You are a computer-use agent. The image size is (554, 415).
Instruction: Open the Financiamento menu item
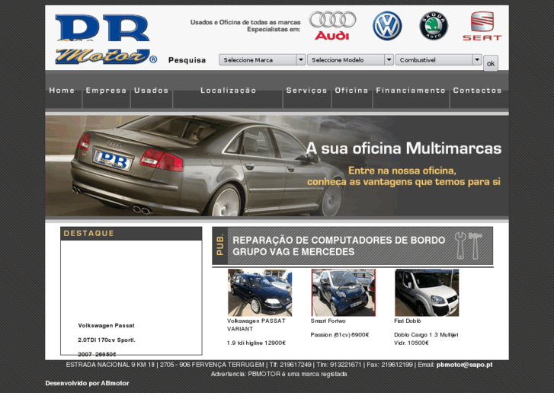click(x=411, y=91)
